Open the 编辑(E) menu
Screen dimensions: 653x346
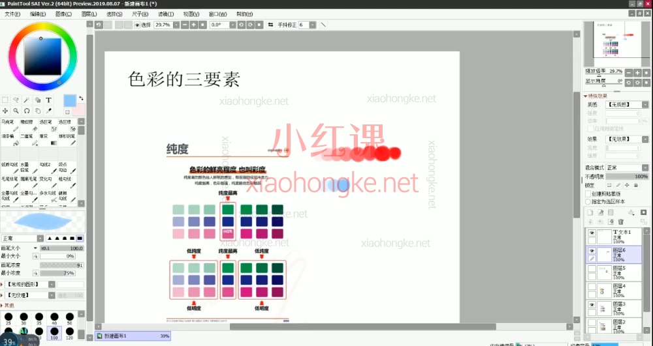click(38, 14)
